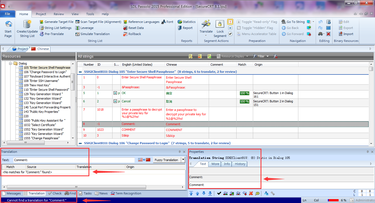The height and width of the screenshot is (203, 375).
Task: Click the translation Text input field
Action: (74, 160)
